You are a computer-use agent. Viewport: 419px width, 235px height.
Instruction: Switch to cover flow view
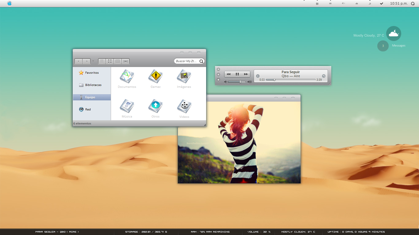125,61
